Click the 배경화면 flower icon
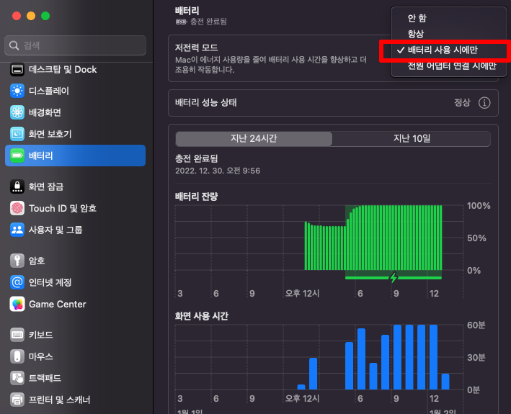511x414 pixels. coord(17,112)
